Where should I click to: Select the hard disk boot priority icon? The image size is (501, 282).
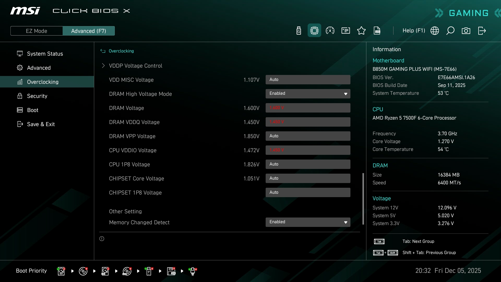pyautogui.click(x=61, y=271)
